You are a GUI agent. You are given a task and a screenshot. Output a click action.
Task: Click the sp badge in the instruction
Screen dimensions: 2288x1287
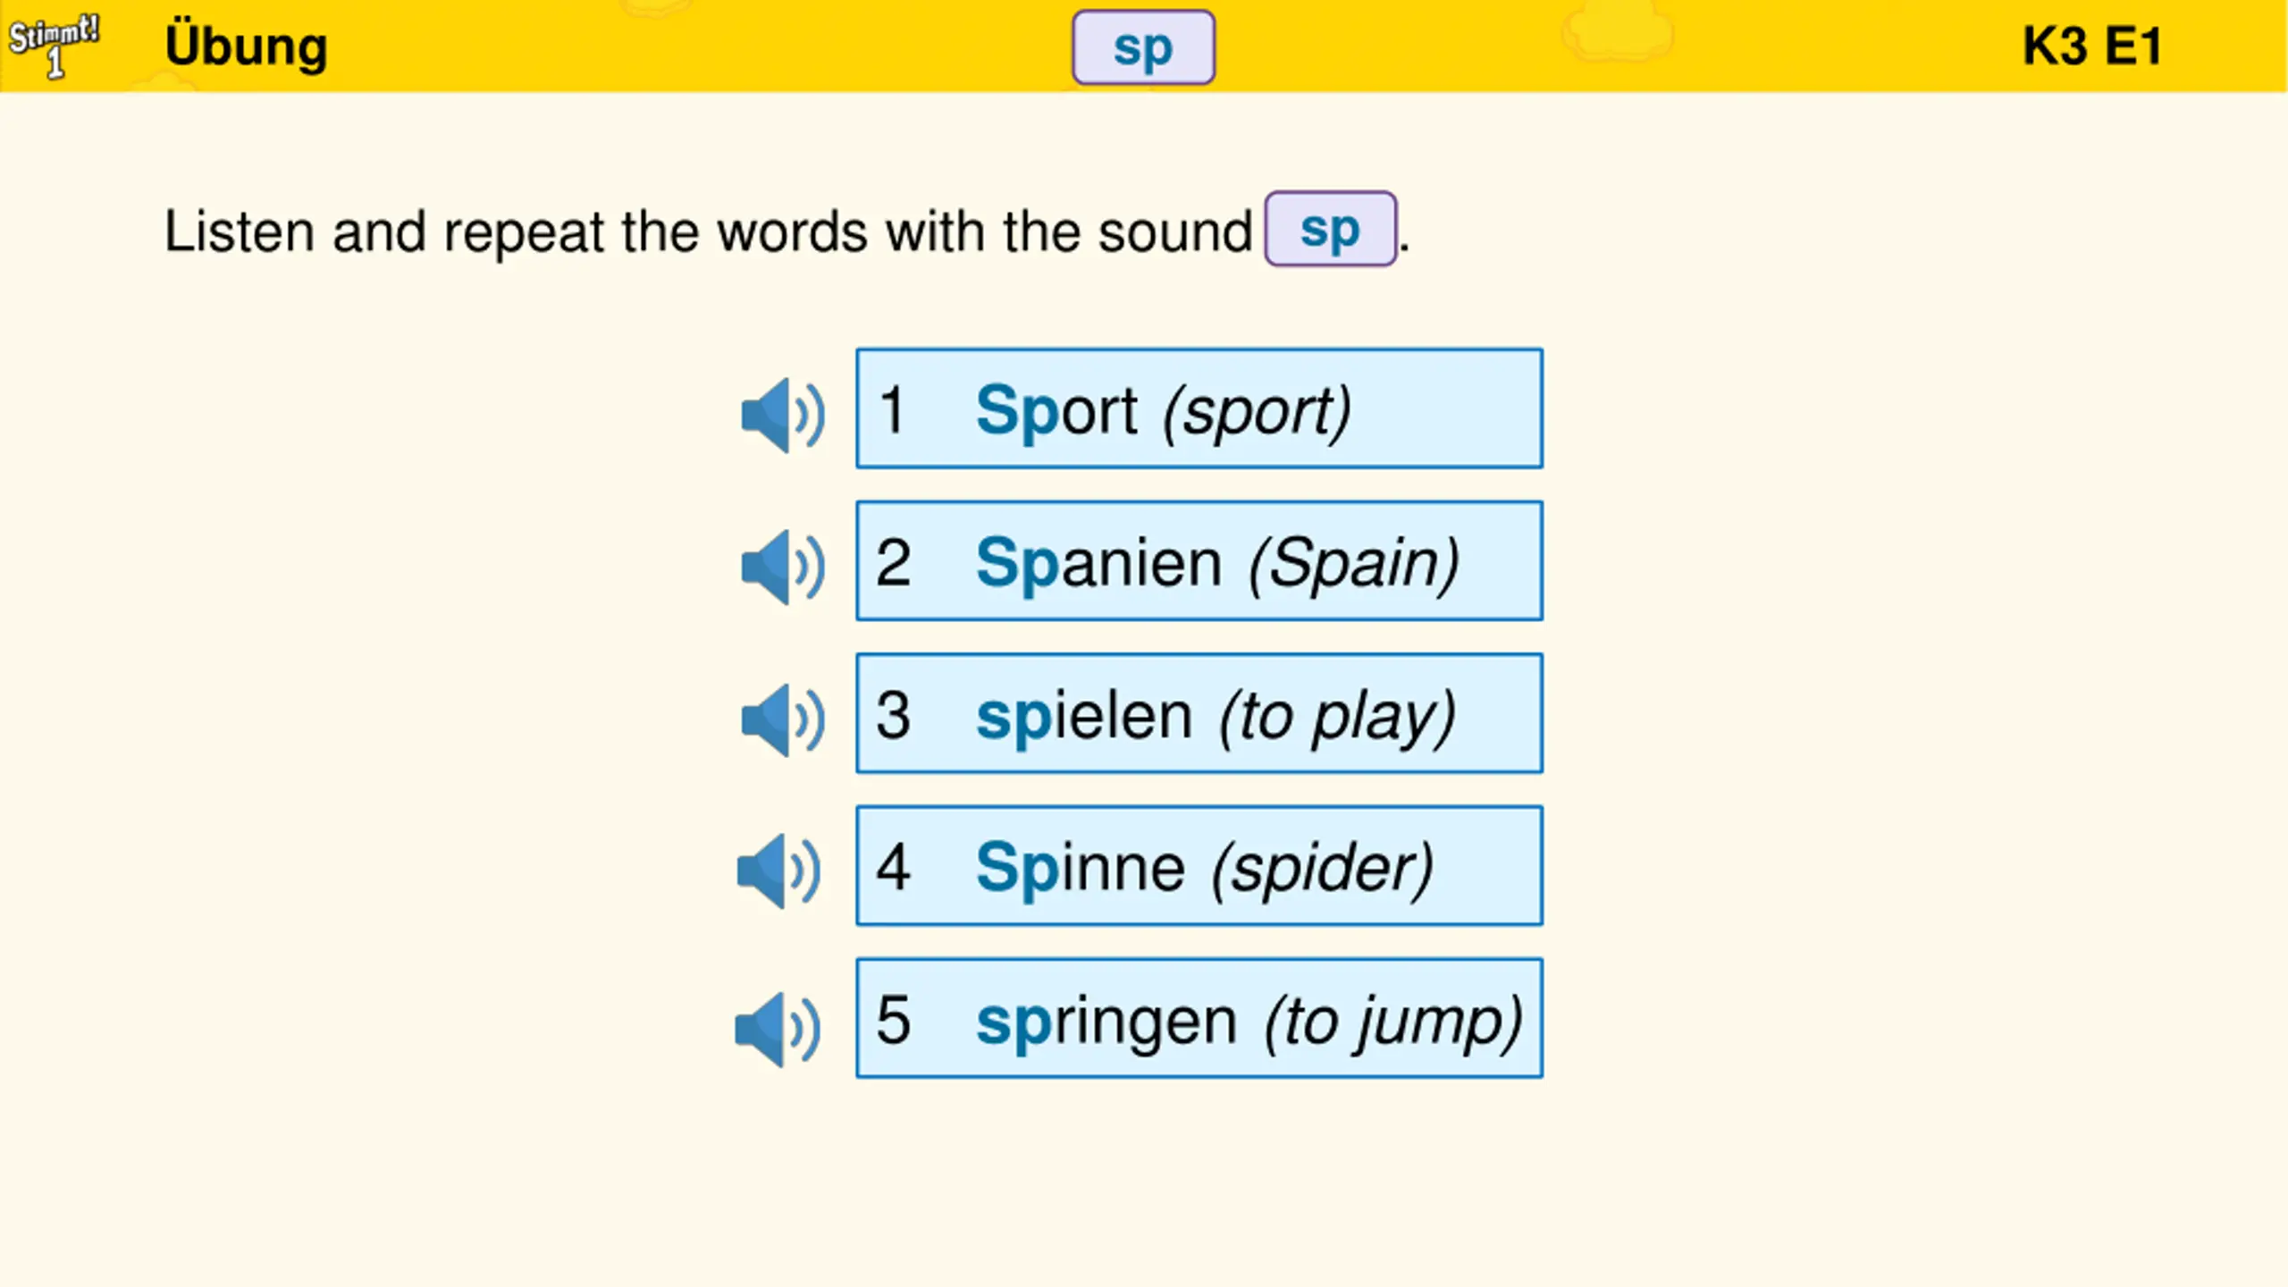(1330, 229)
